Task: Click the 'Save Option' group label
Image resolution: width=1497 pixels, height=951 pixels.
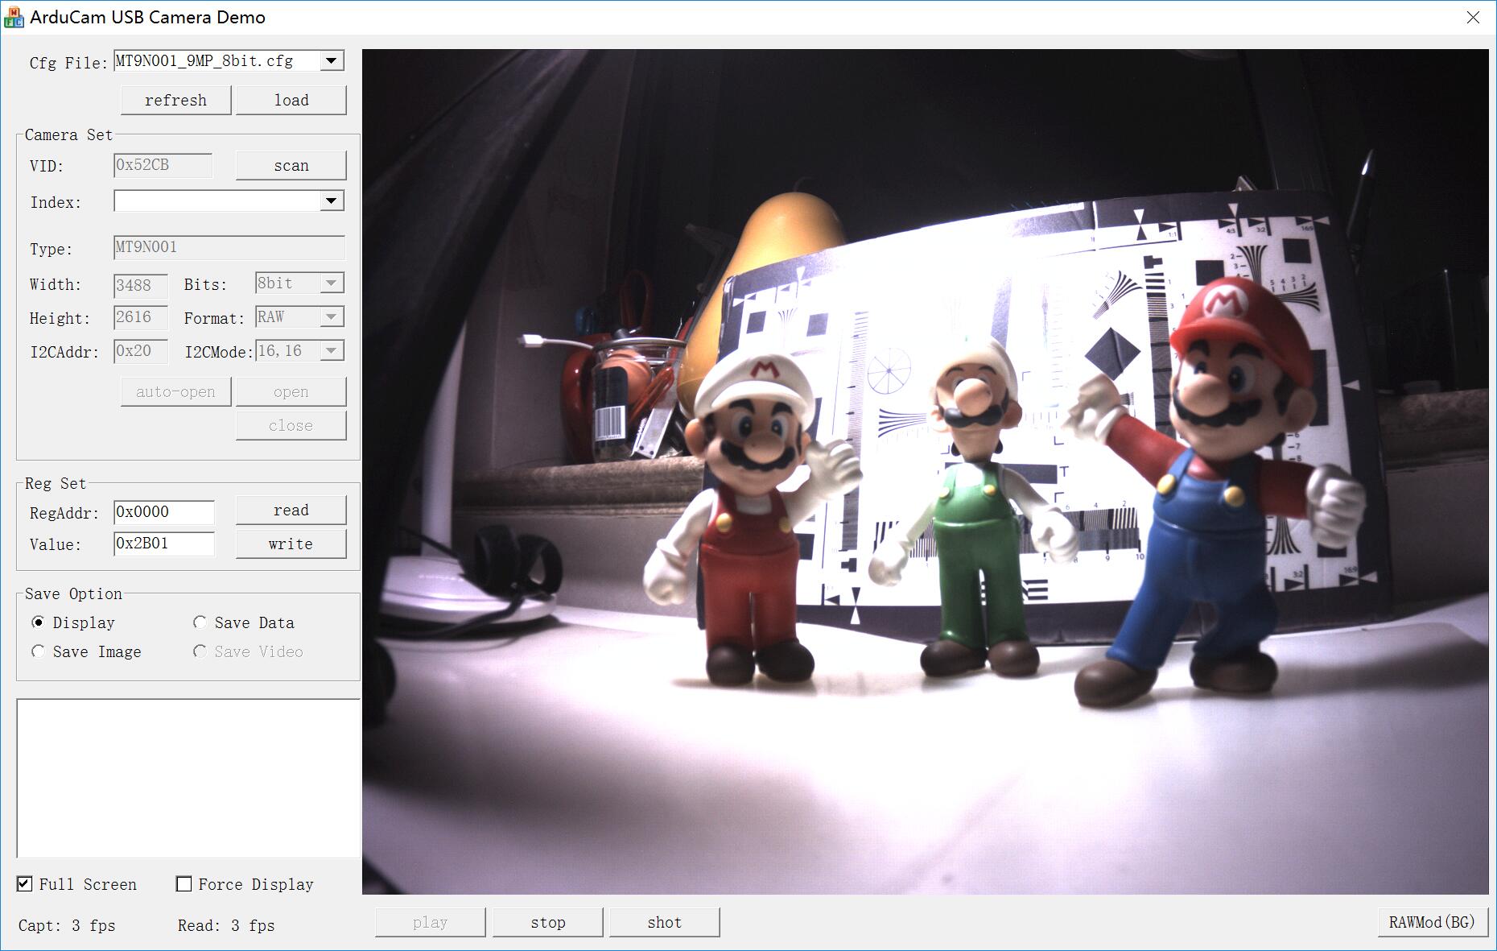Action: click(x=73, y=594)
